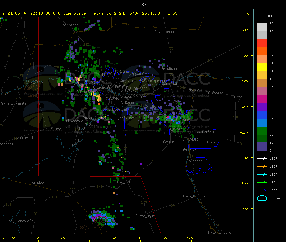Click the dBZ title at the top

point(143,4)
